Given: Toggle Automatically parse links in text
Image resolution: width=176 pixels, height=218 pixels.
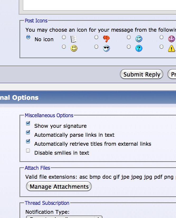Looking at the screenshot, I should coord(28,132).
